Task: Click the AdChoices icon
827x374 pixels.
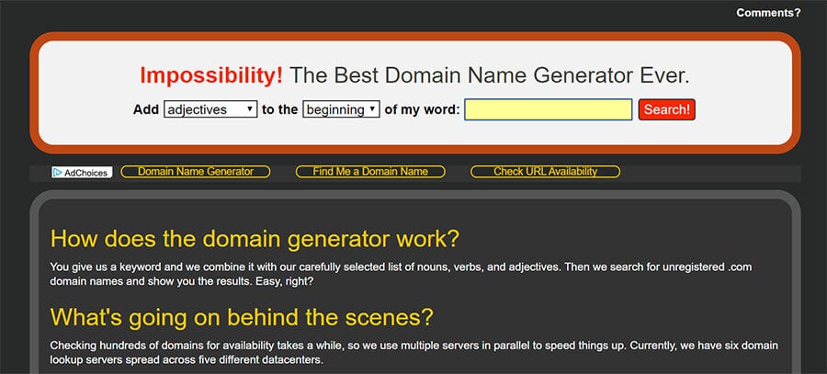Action: pyautogui.click(x=82, y=172)
